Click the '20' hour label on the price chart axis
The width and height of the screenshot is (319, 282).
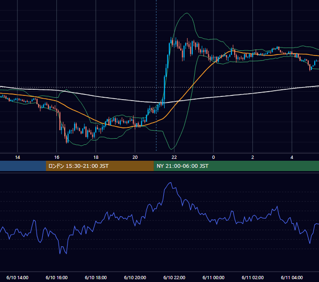click(135, 157)
